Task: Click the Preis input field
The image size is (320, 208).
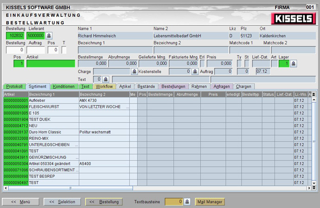Action: (219, 64)
